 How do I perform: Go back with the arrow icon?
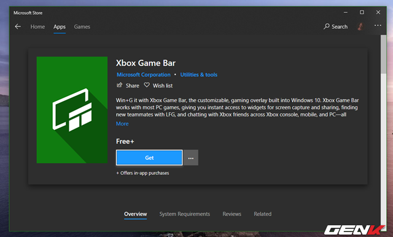tap(18, 26)
